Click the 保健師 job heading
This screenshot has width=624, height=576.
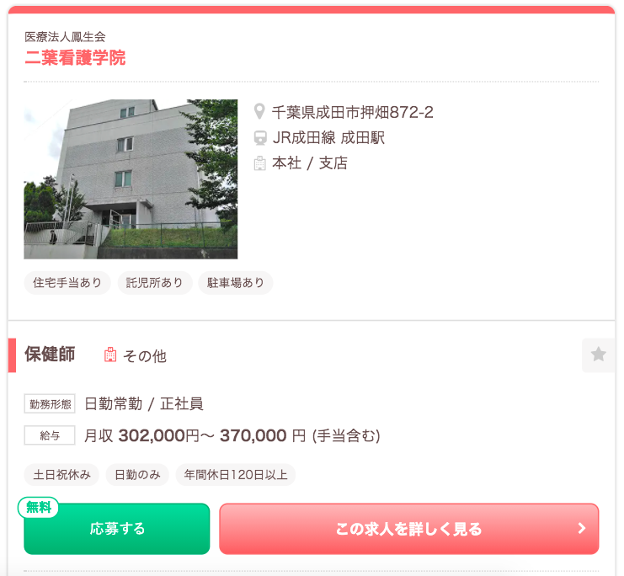click(x=50, y=355)
